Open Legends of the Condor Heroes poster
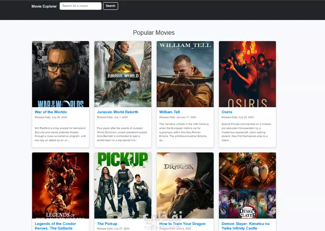 pyautogui.click(x=60, y=185)
